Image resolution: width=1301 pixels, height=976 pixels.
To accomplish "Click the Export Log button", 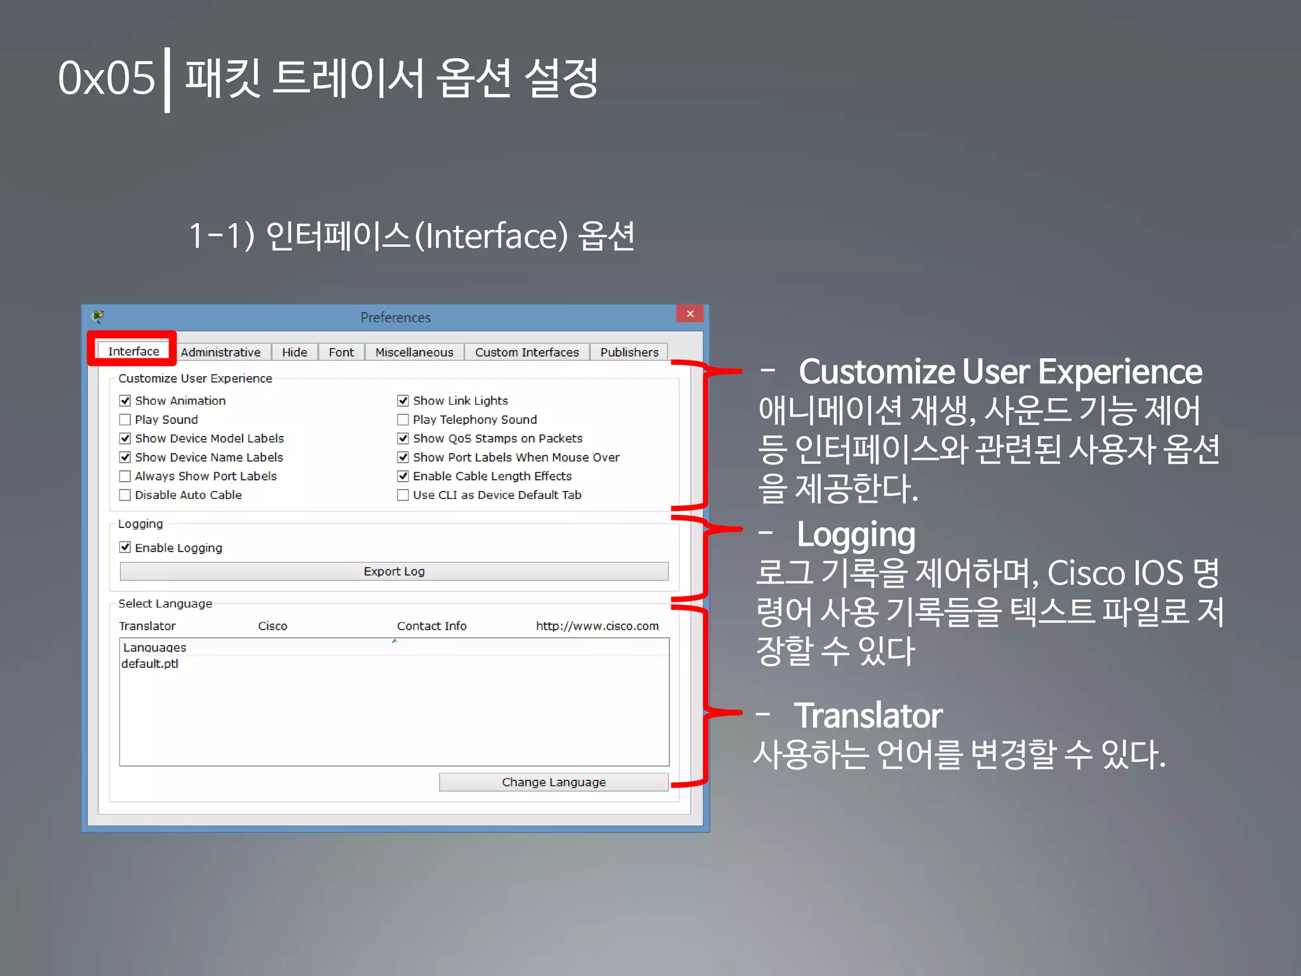I will 394,571.
